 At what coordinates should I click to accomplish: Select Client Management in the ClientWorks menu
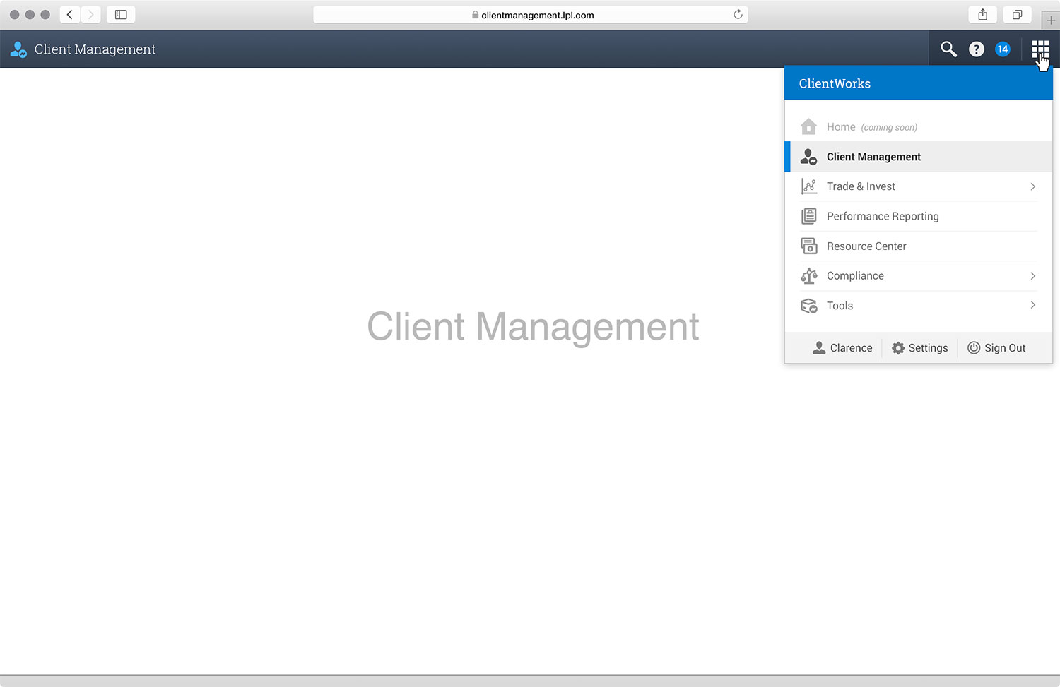click(873, 157)
